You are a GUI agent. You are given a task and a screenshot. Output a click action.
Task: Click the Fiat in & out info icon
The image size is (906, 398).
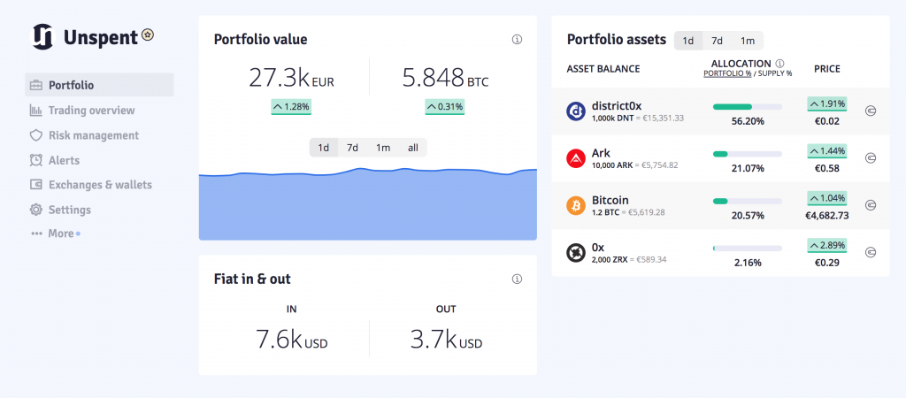[x=517, y=279]
